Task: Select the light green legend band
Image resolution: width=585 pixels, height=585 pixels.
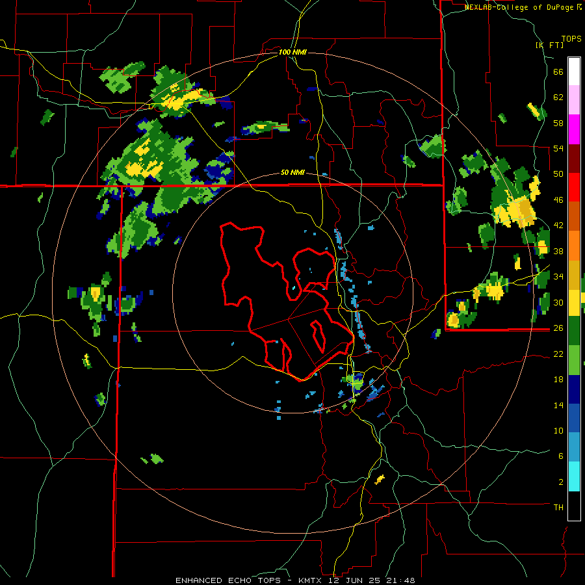Action: pyautogui.click(x=574, y=360)
